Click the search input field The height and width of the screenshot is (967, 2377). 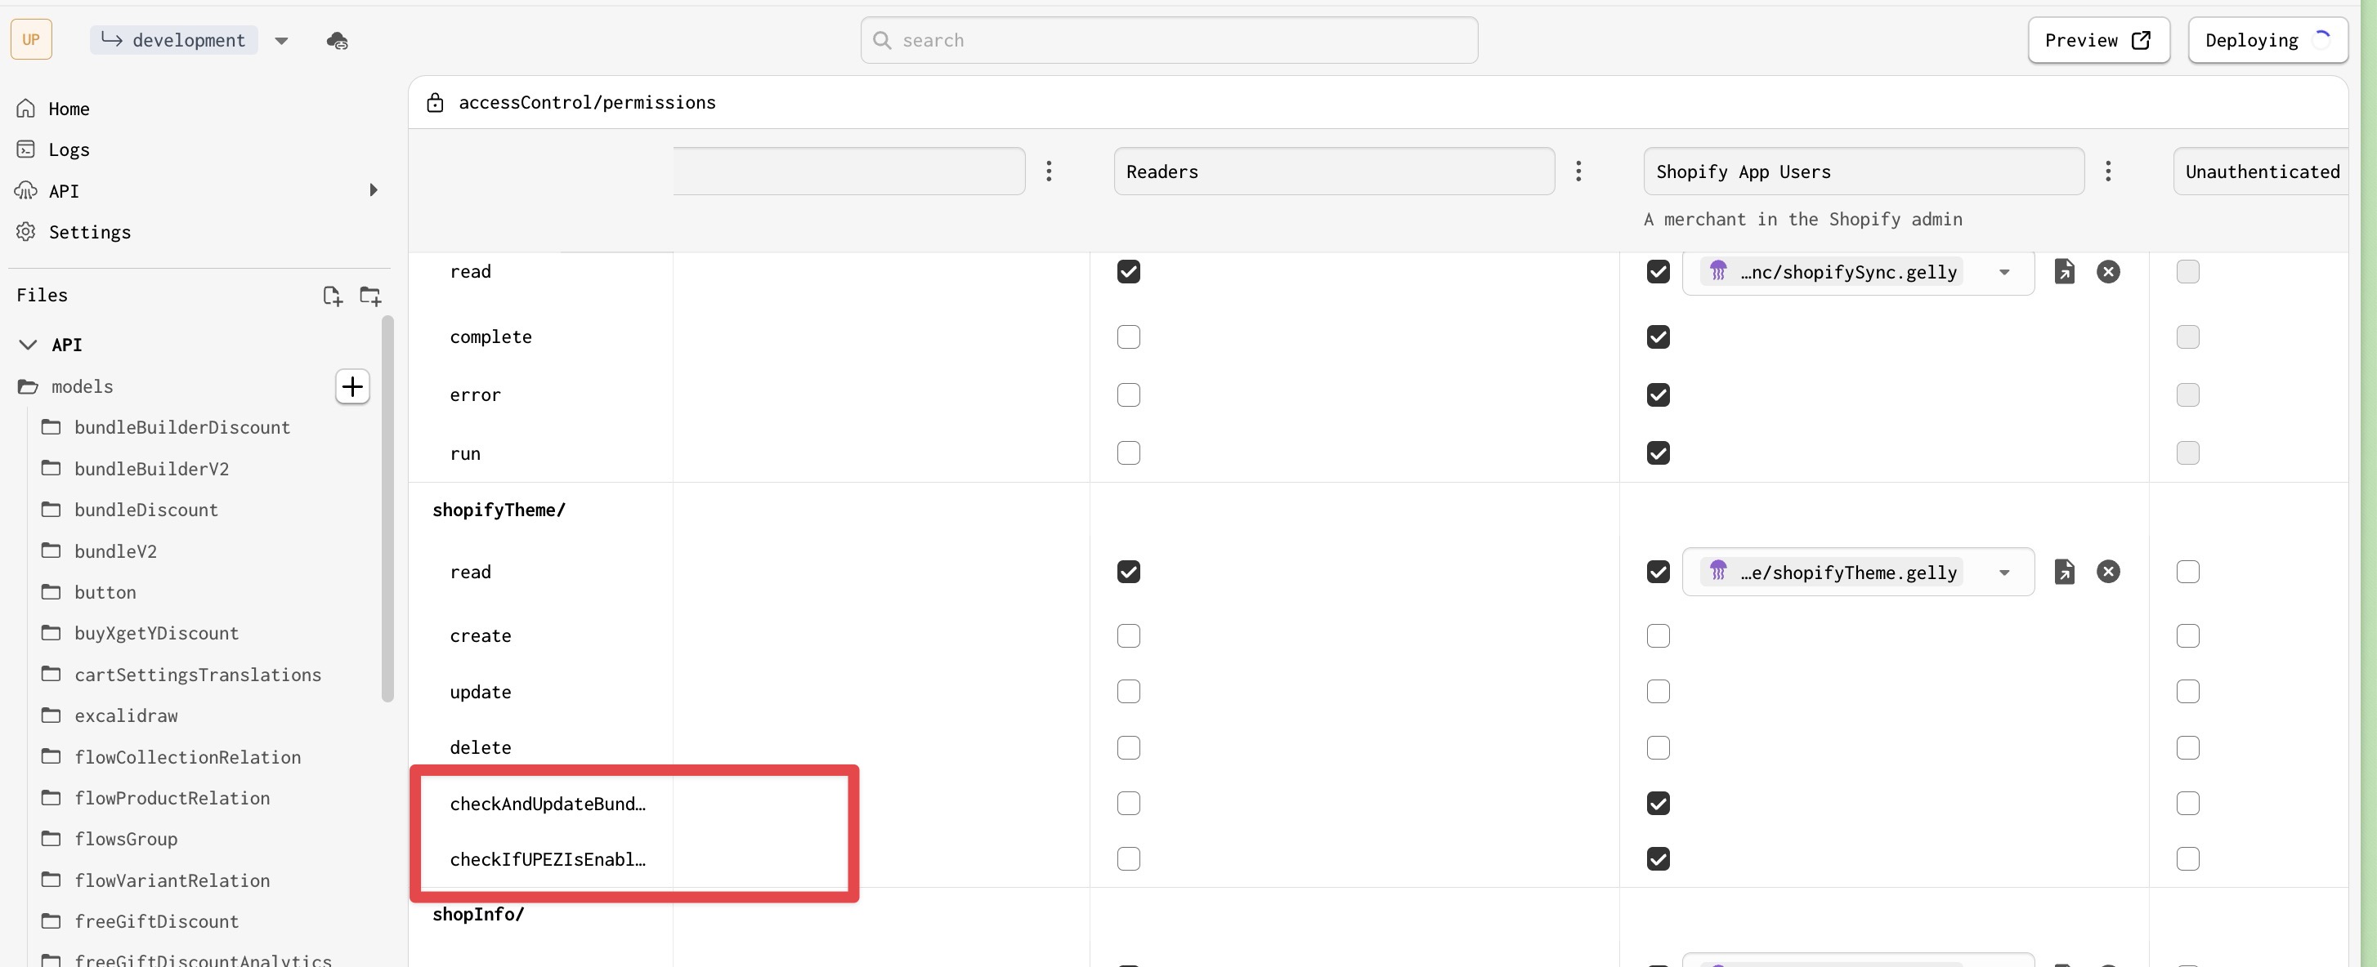[x=1168, y=41]
